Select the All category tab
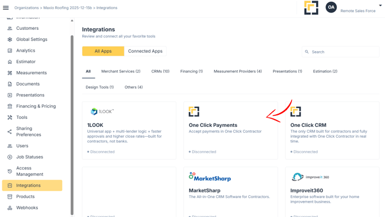 pyautogui.click(x=88, y=71)
